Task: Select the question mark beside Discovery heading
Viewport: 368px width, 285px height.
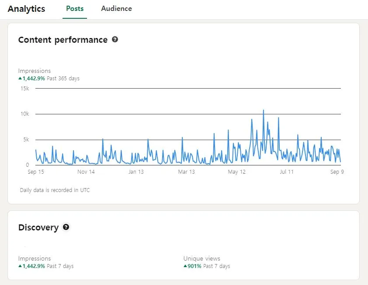Action: coord(66,227)
